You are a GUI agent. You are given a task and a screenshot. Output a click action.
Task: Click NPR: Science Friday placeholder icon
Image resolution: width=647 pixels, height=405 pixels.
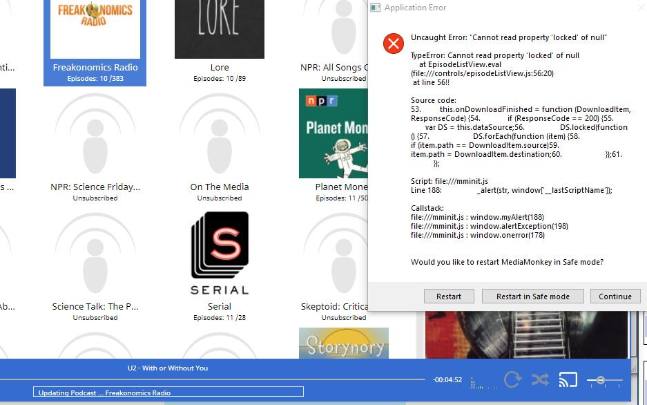coord(95,133)
